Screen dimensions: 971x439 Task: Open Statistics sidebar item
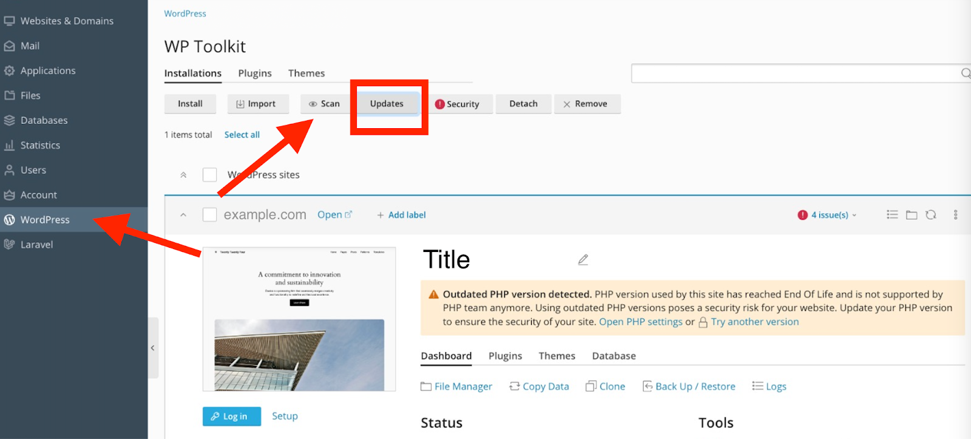40,145
